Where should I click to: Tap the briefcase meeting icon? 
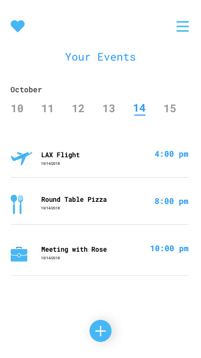19,254
